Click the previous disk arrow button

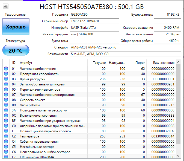[6, 6]
